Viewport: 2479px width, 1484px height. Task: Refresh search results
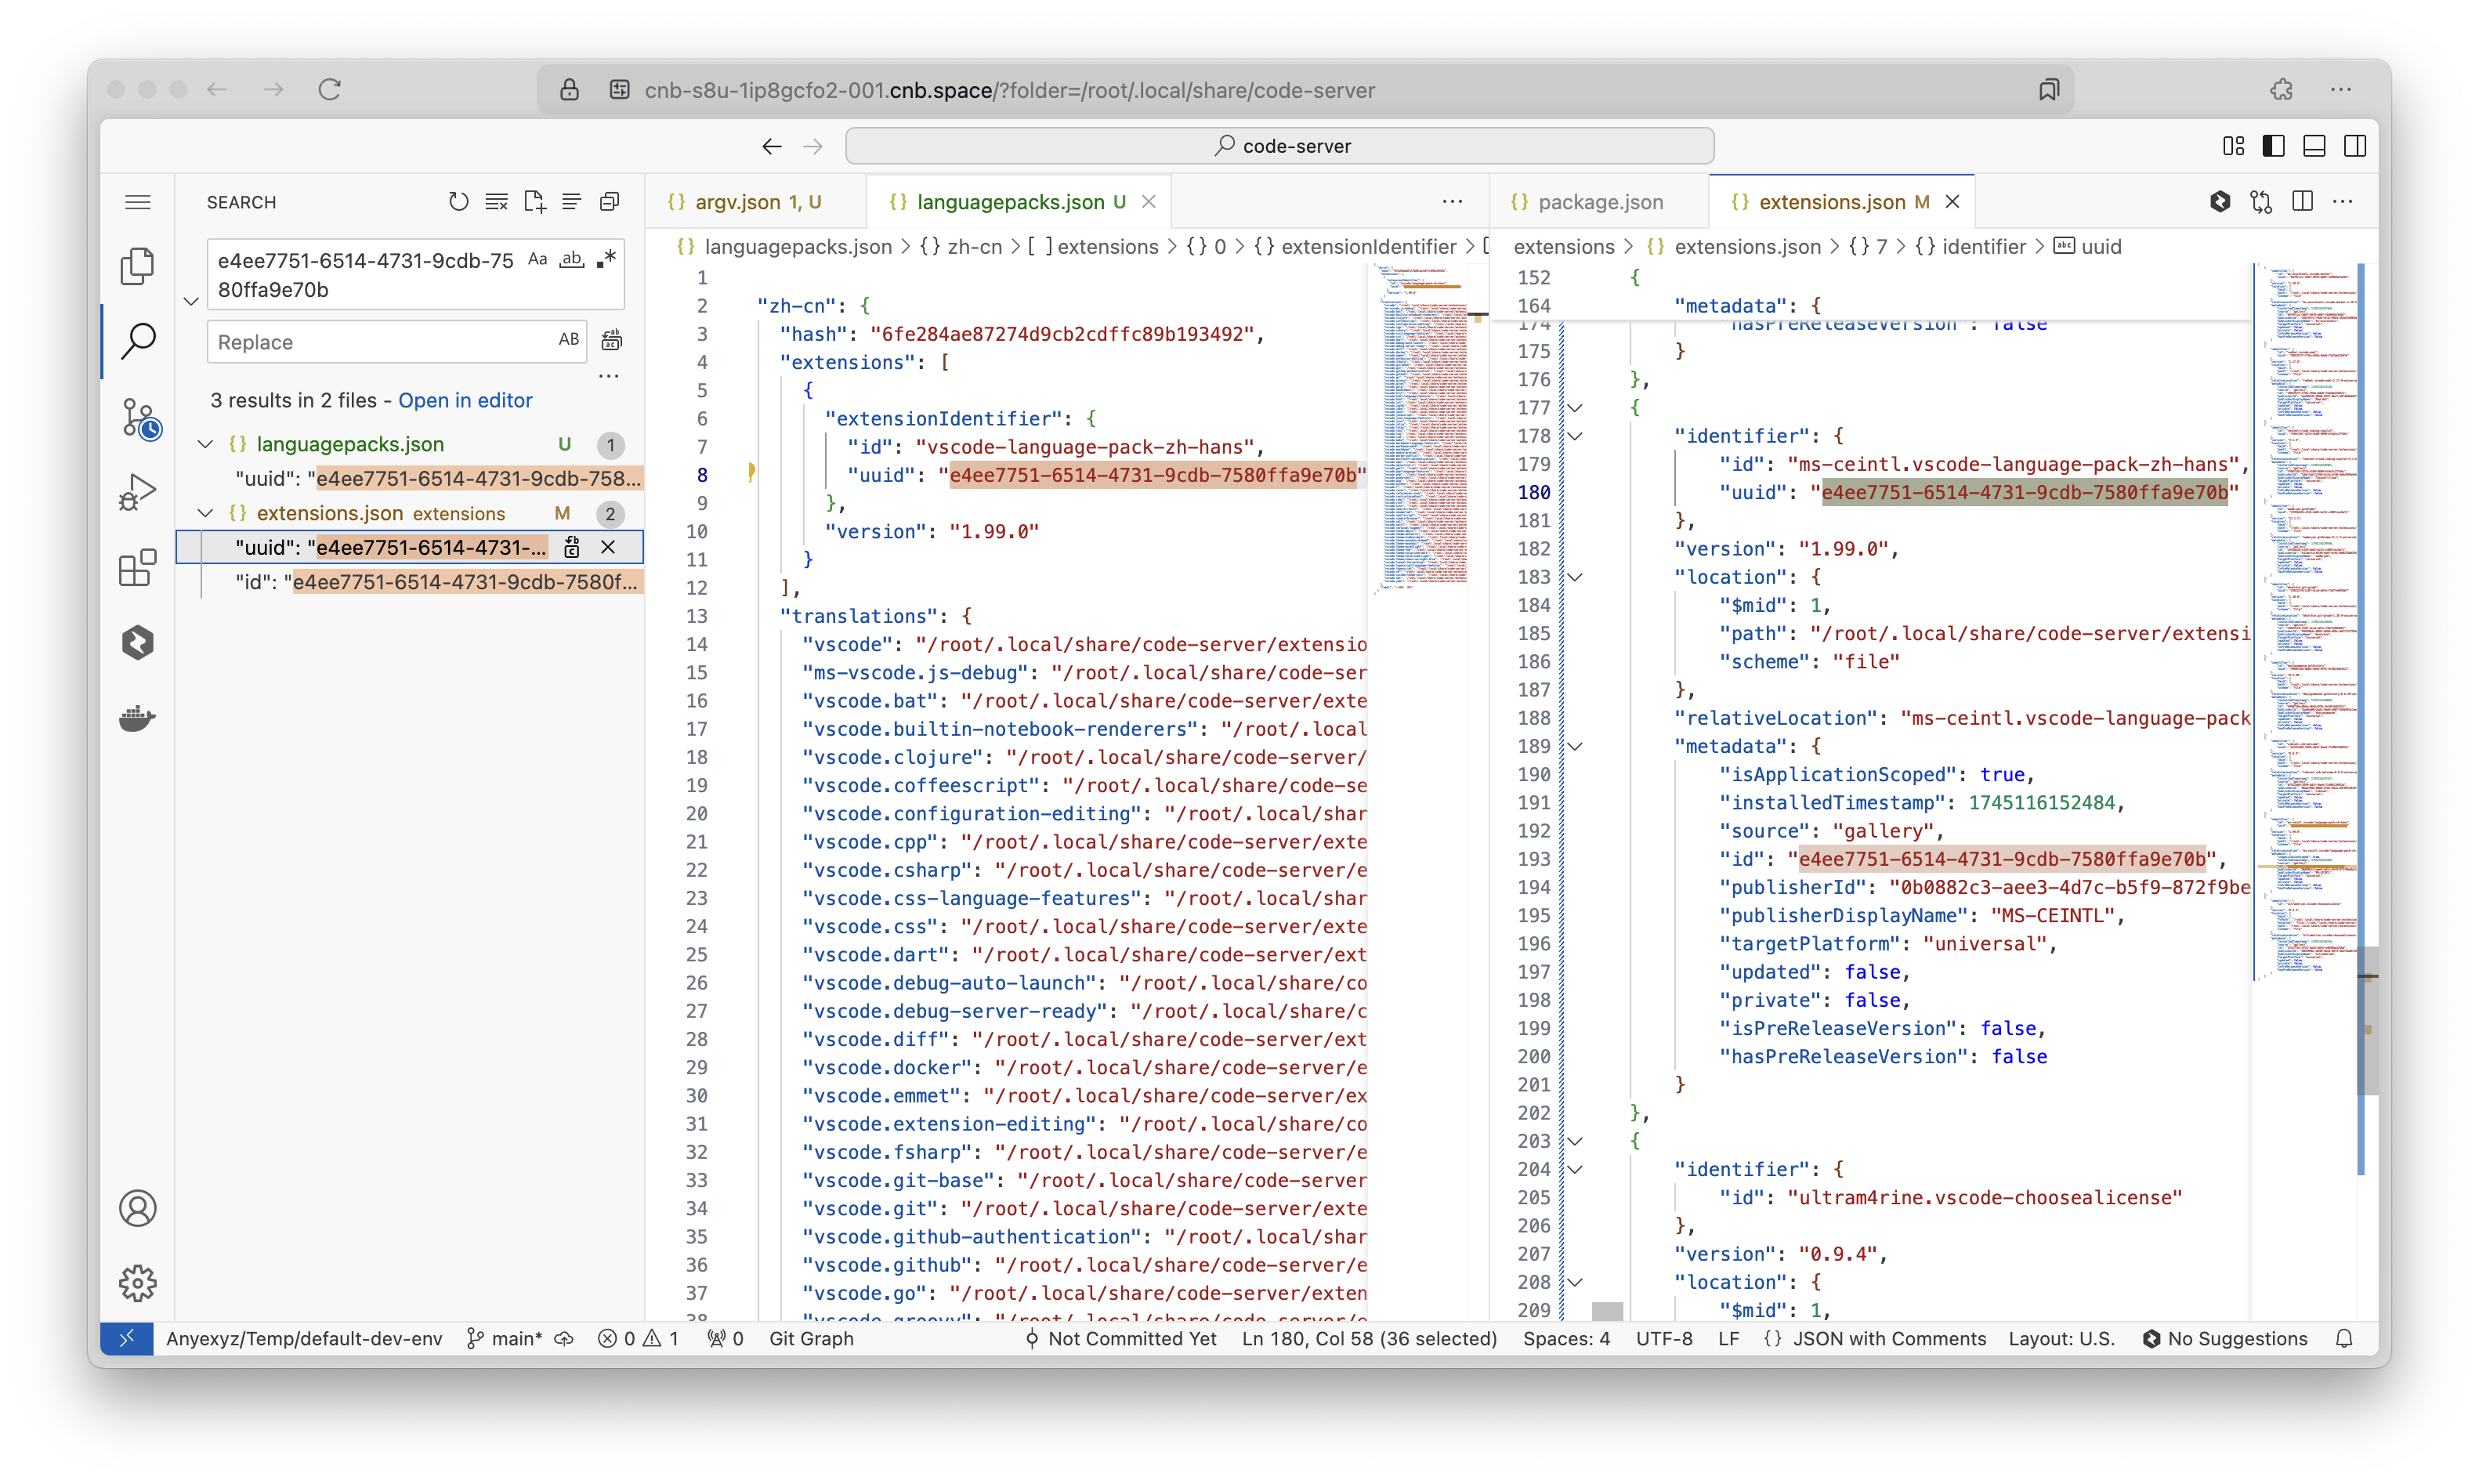(x=458, y=202)
